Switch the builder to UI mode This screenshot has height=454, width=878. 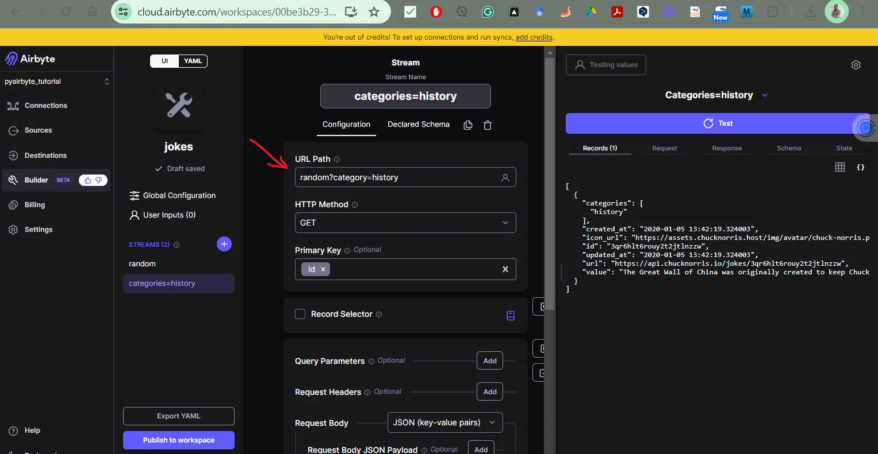(x=164, y=61)
